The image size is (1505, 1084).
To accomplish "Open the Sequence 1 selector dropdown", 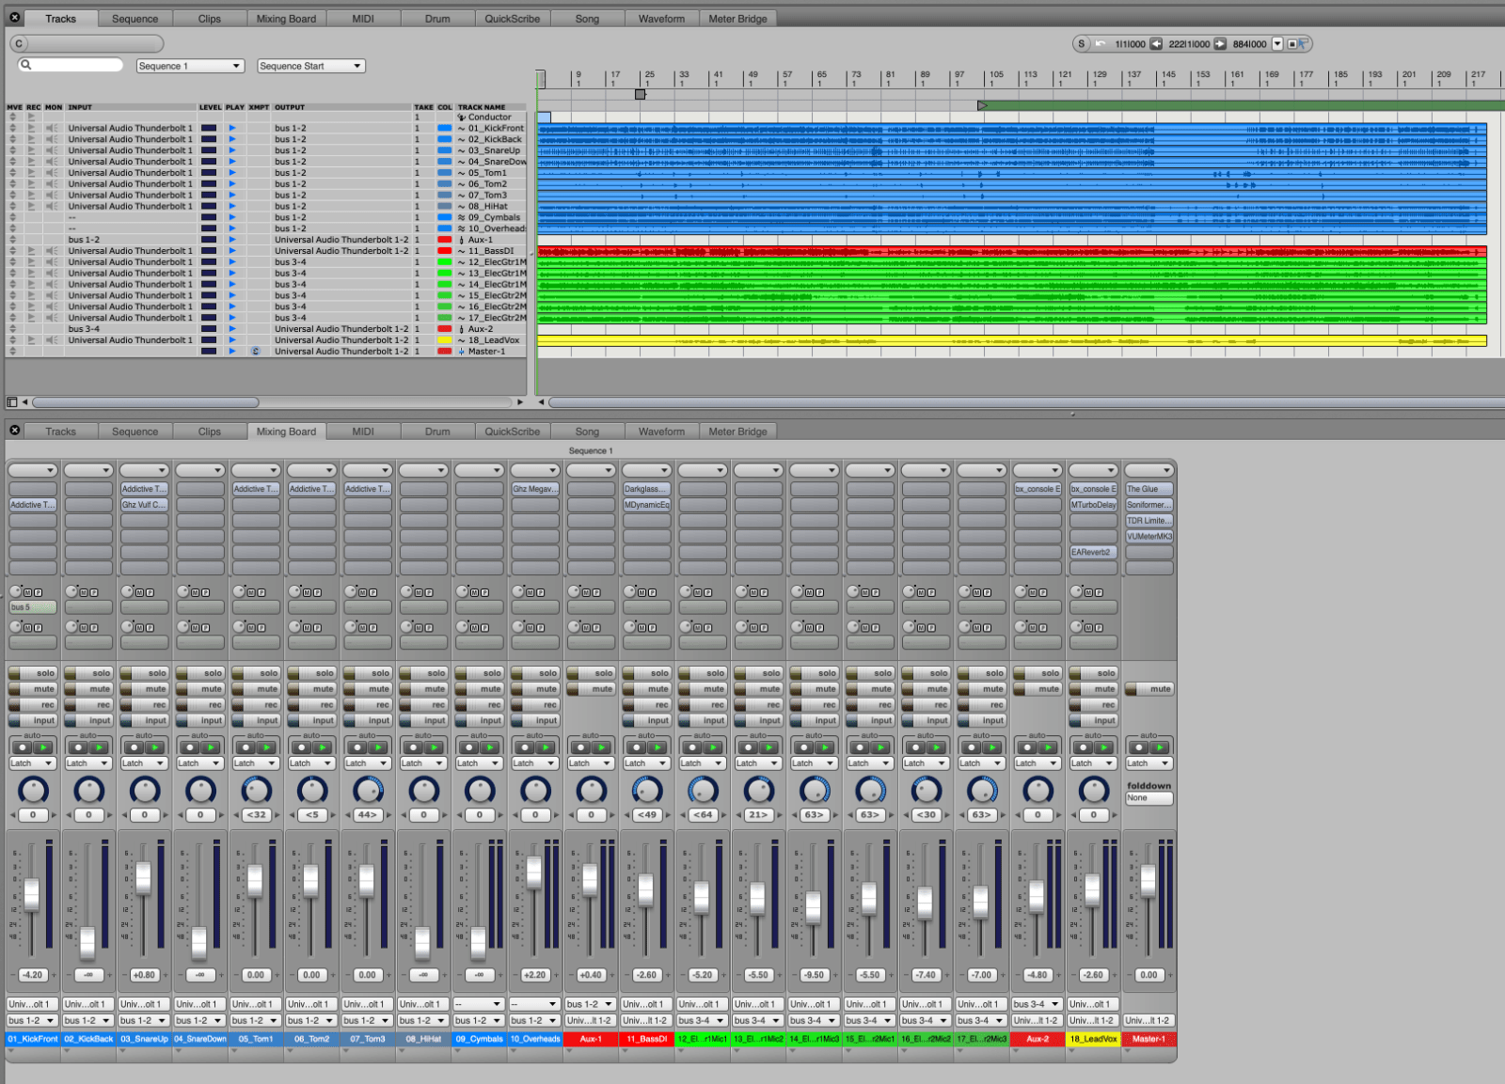I will (x=189, y=66).
